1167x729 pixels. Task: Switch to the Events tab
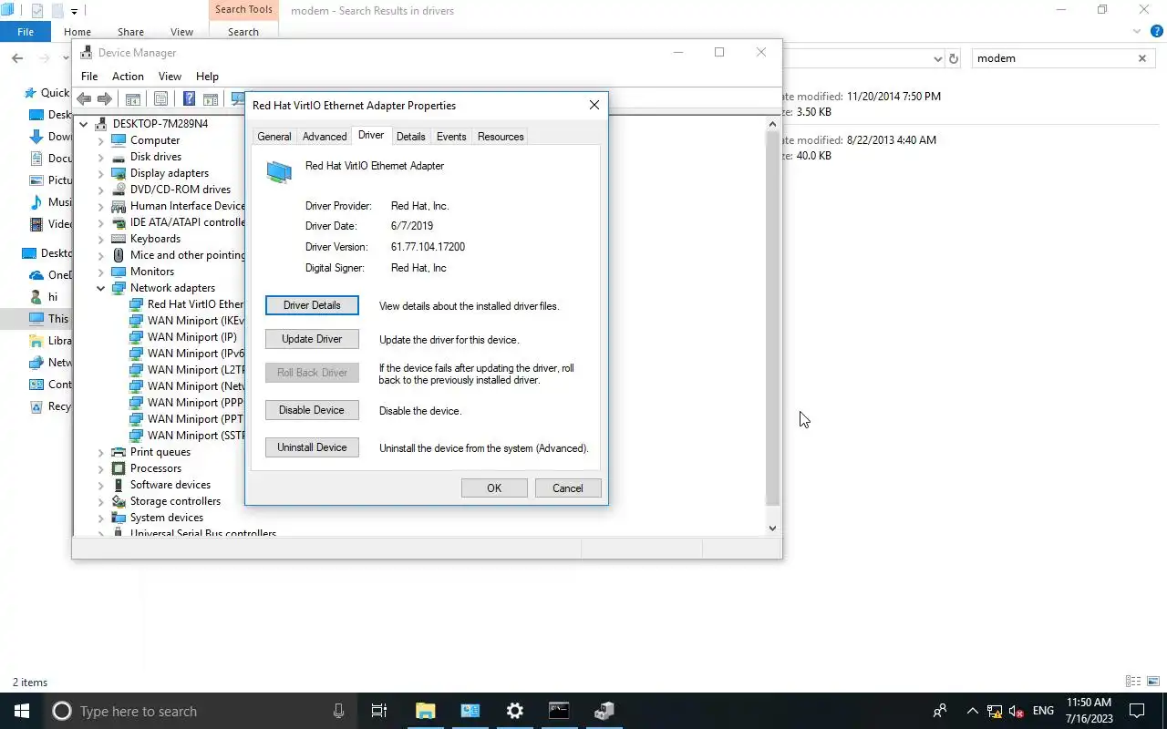coord(451,137)
